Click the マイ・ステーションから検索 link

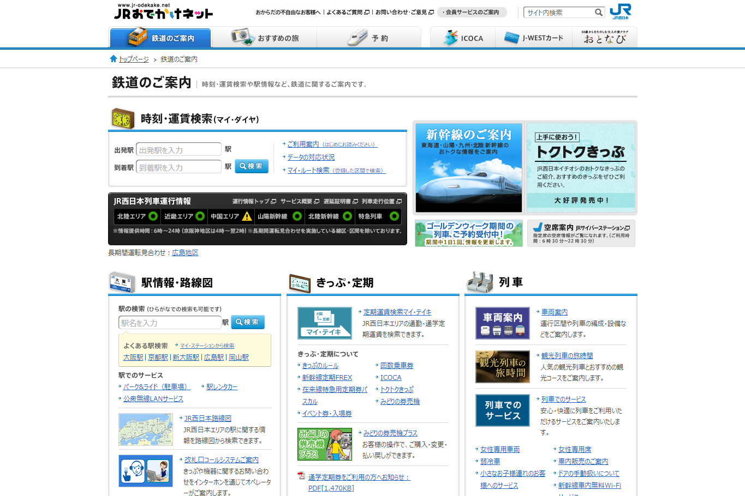(207, 346)
